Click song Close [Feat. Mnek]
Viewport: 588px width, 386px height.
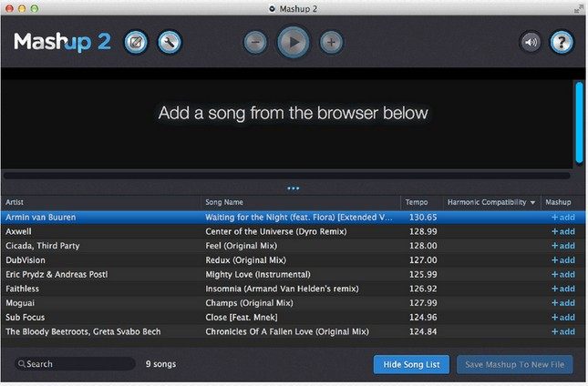pyautogui.click(x=242, y=317)
